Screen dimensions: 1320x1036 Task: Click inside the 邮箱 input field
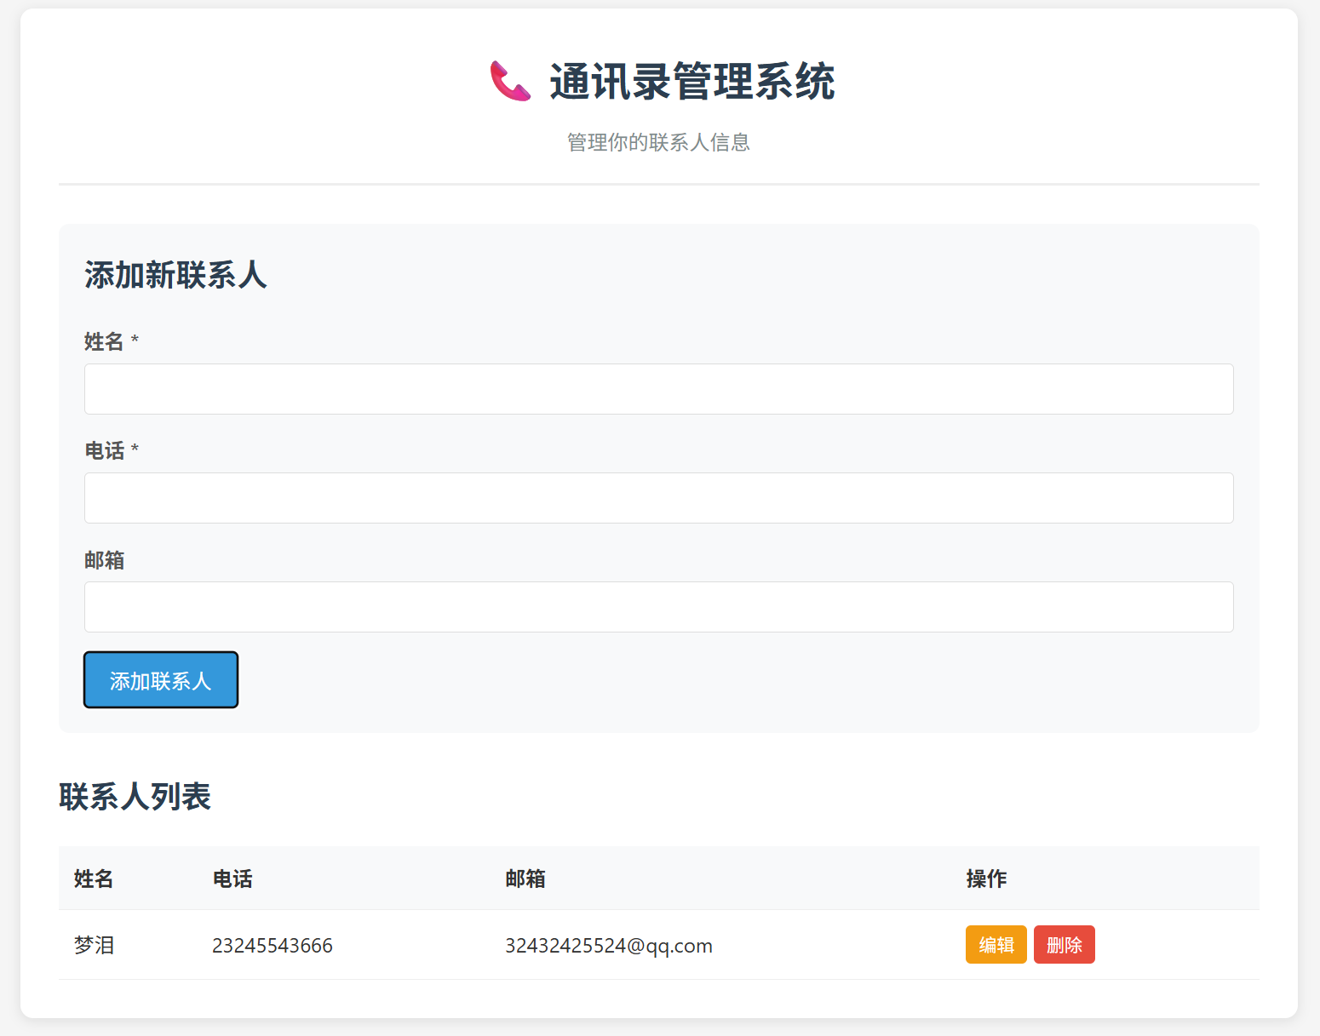pyautogui.click(x=658, y=607)
